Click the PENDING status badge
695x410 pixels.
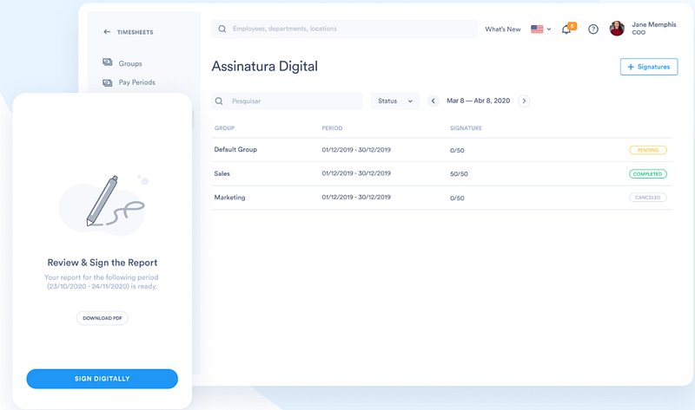(x=647, y=150)
